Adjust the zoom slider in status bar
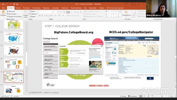The width and height of the screenshot is (177, 100). coord(162,96)
